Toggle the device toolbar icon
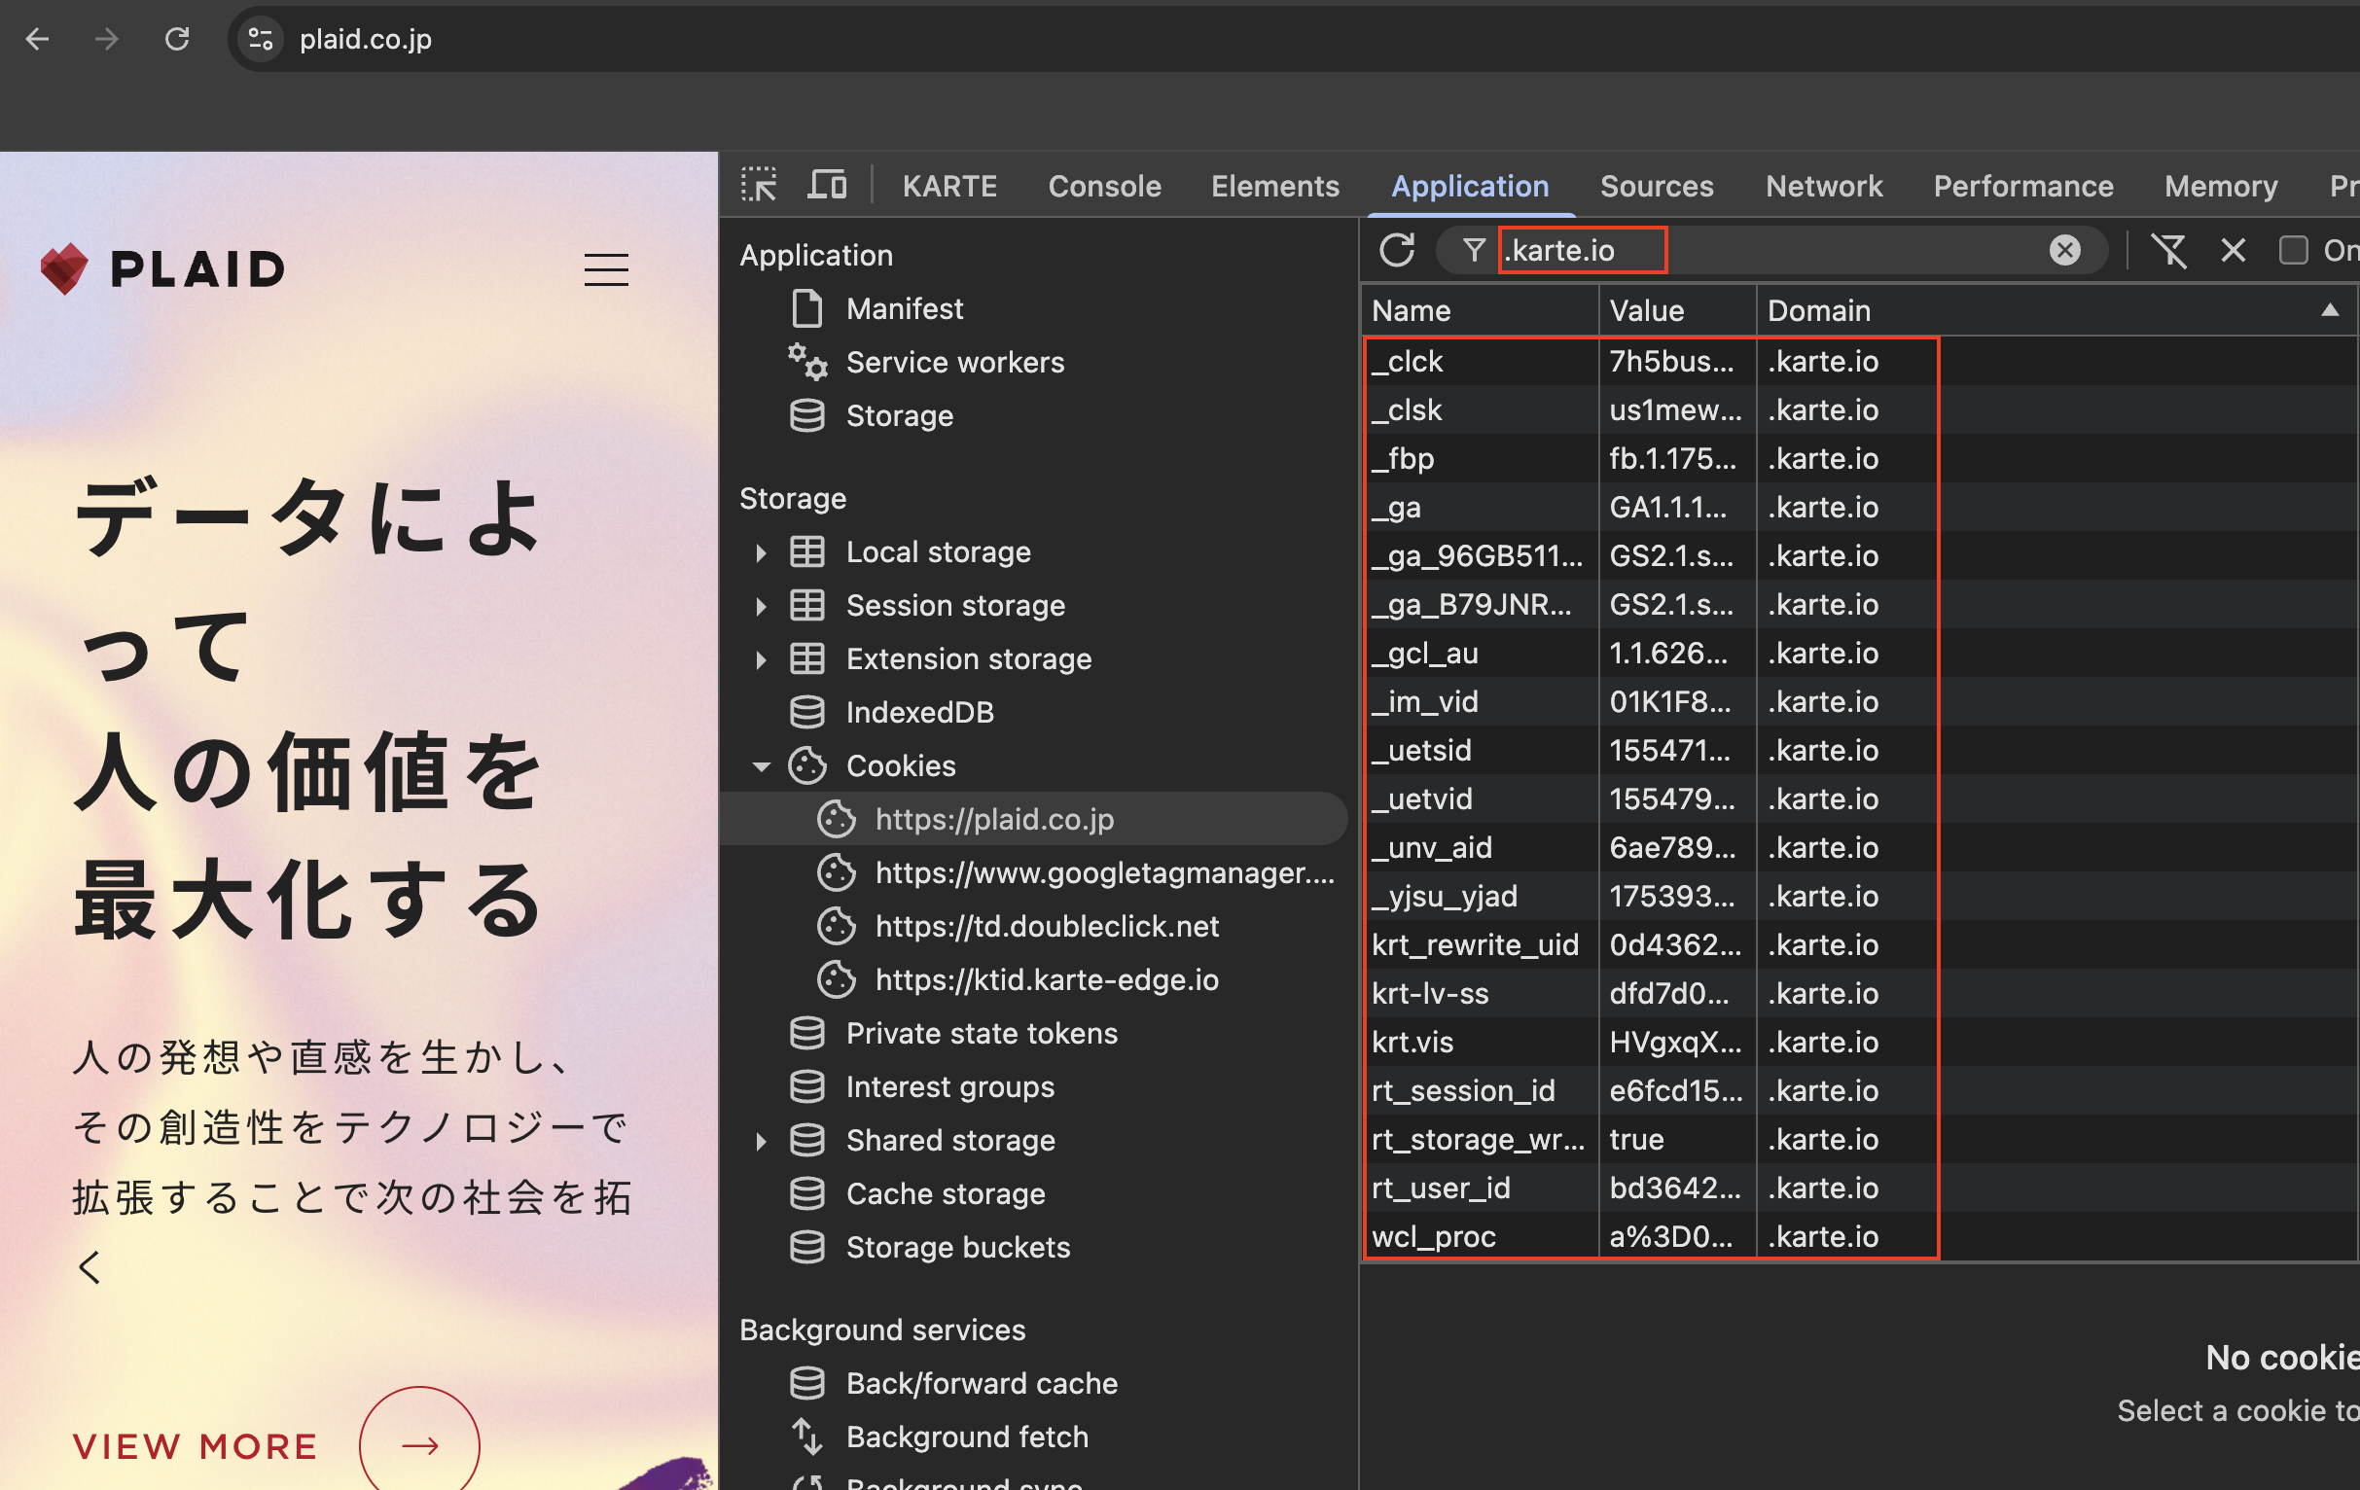The width and height of the screenshot is (2360, 1490). (826, 184)
